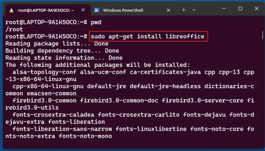Viewport: 265px width, 151px height.
Task: Close the terminal window
Action: click(257, 8)
